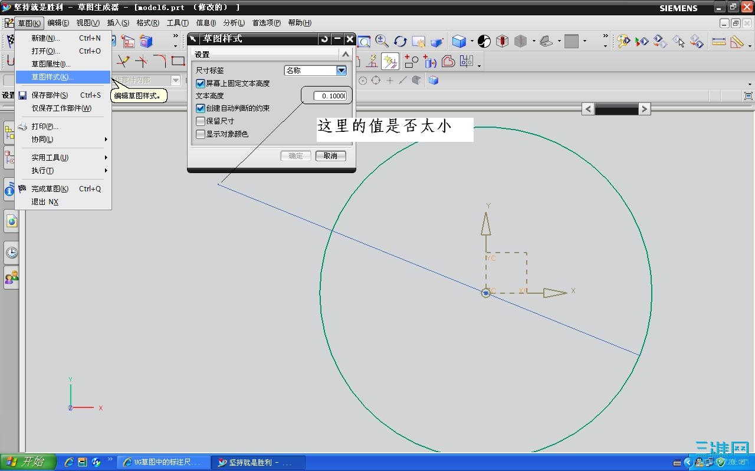Open the 编辑 menu
This screenshot has width=755, height=471.
point(58,23)
